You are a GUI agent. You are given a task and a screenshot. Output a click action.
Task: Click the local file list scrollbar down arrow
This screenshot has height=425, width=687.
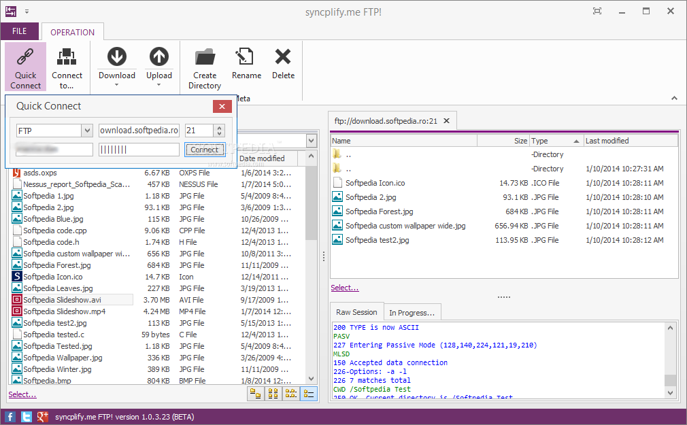[311, 379]
